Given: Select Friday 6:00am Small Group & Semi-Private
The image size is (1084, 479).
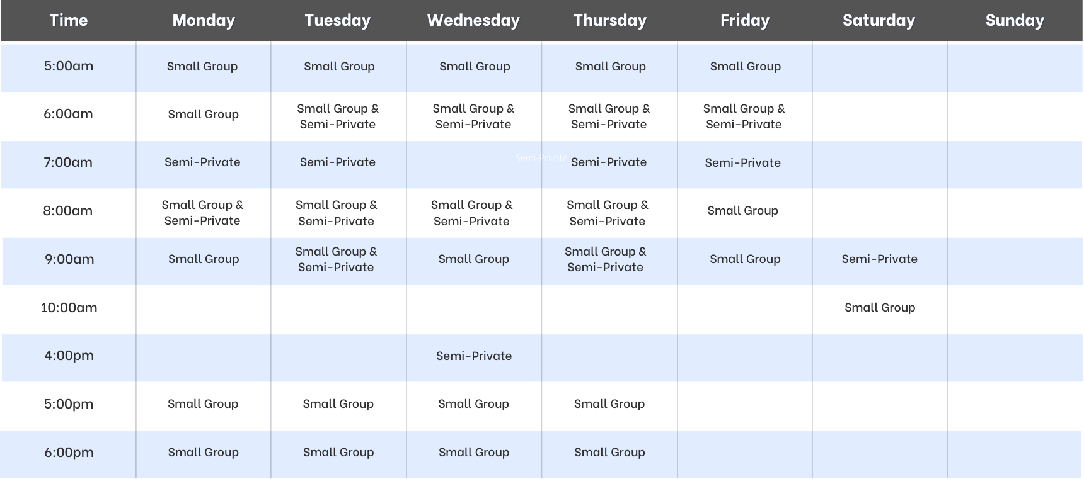Looking at the screenshot, I should tap(744, 116).
